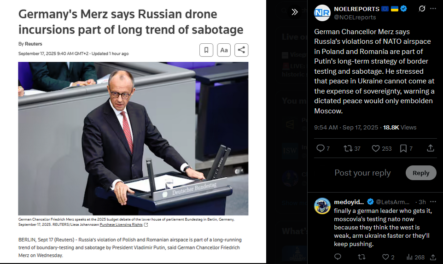
Task: Click the Reply button
Action: click(421, 173)
